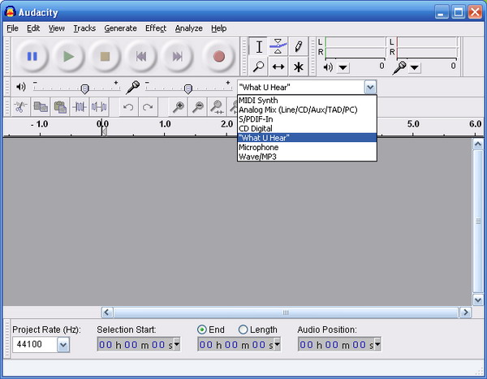Click the Zoom Out magnifier icon
The height and width of the screenshot is (379, 487).
click(x=197, y=107)
